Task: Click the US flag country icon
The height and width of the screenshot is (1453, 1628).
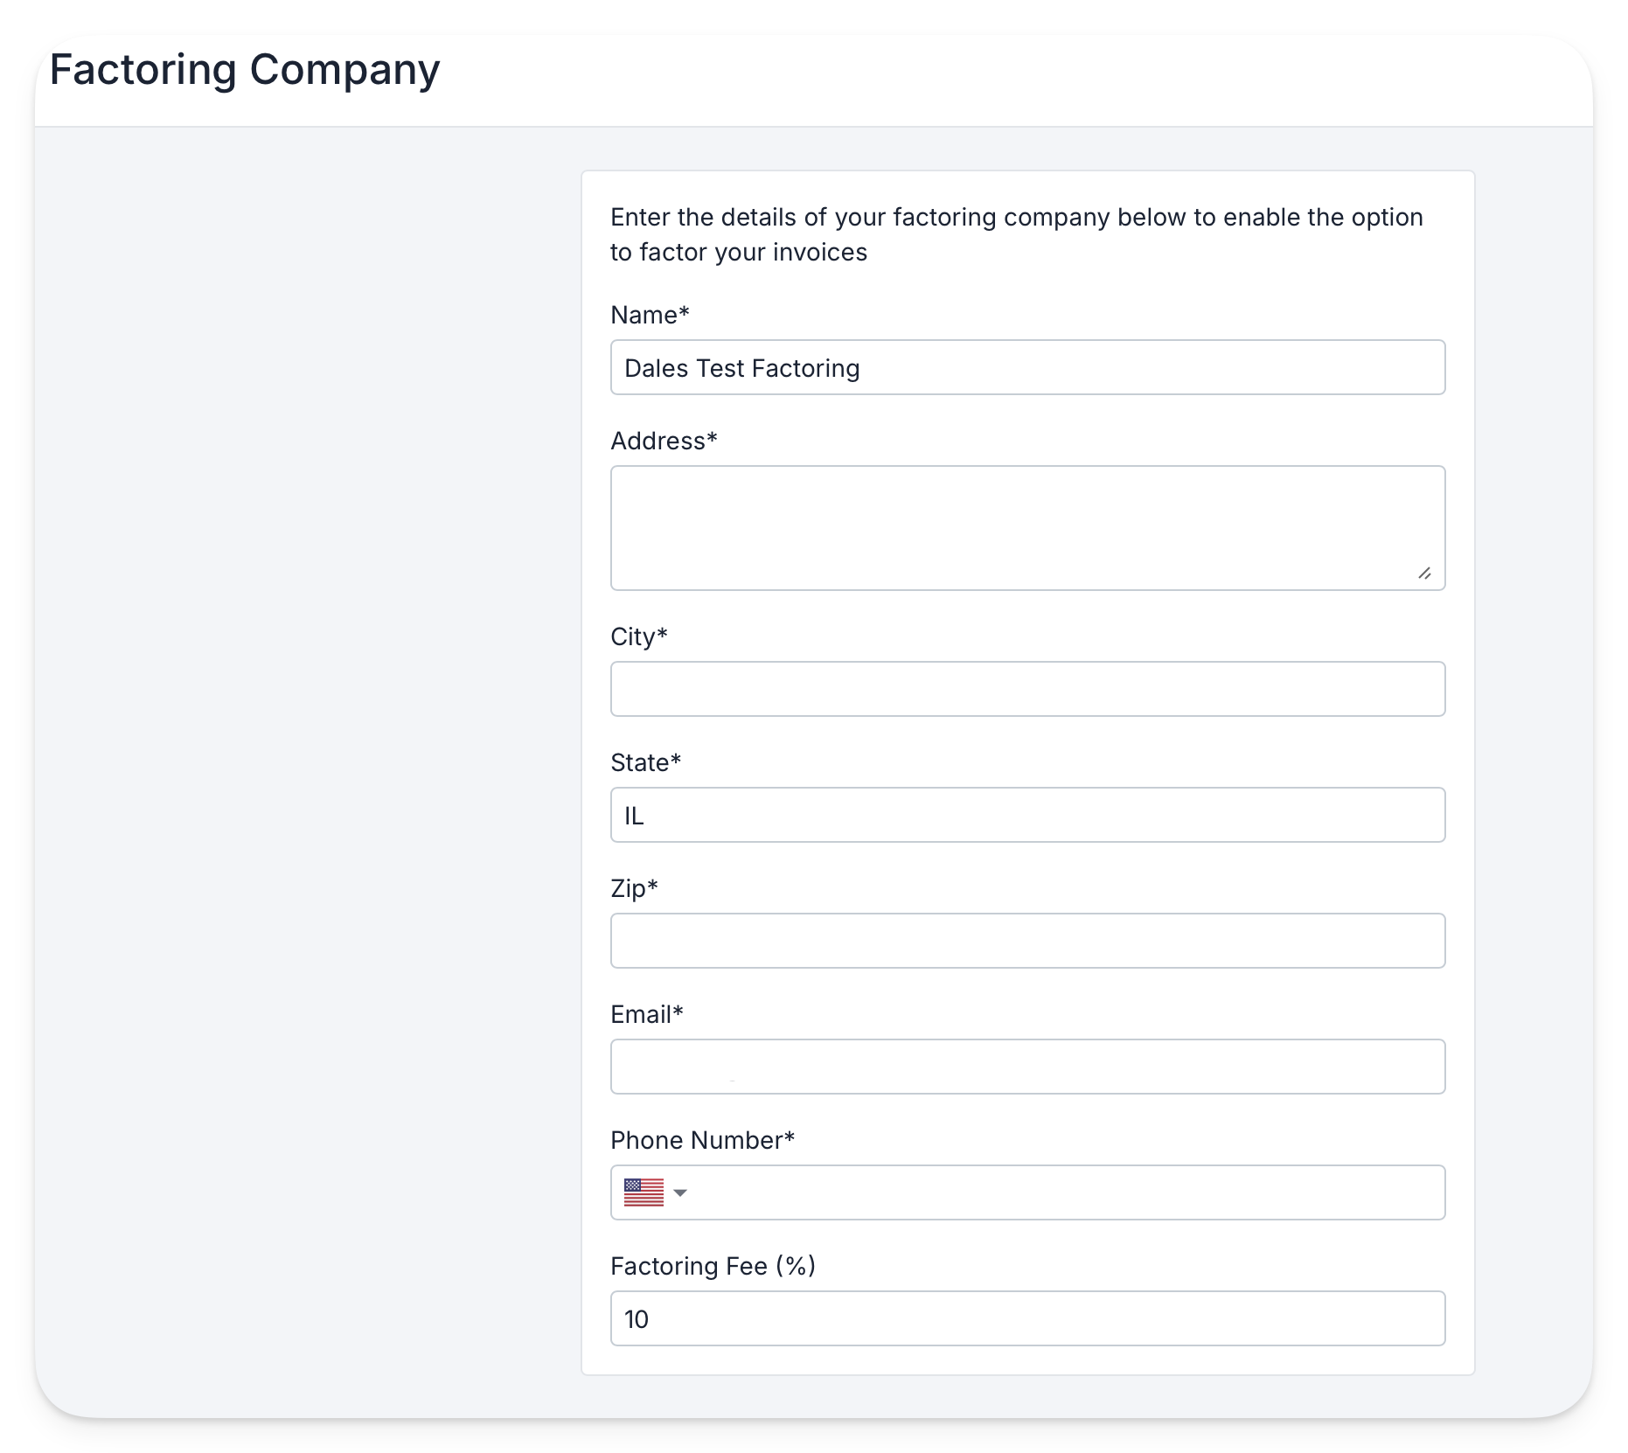Action: [644, 1192]
